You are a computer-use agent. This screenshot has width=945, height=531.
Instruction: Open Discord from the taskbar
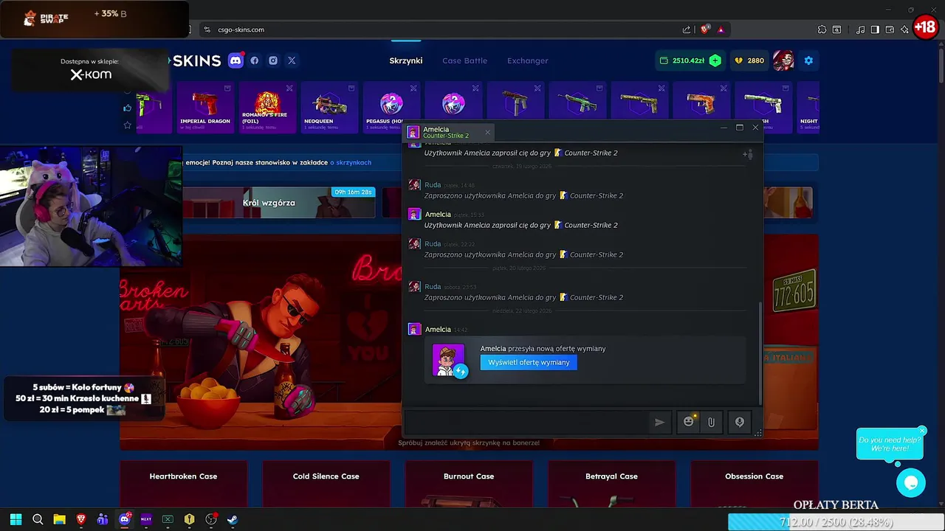point(124,519)
